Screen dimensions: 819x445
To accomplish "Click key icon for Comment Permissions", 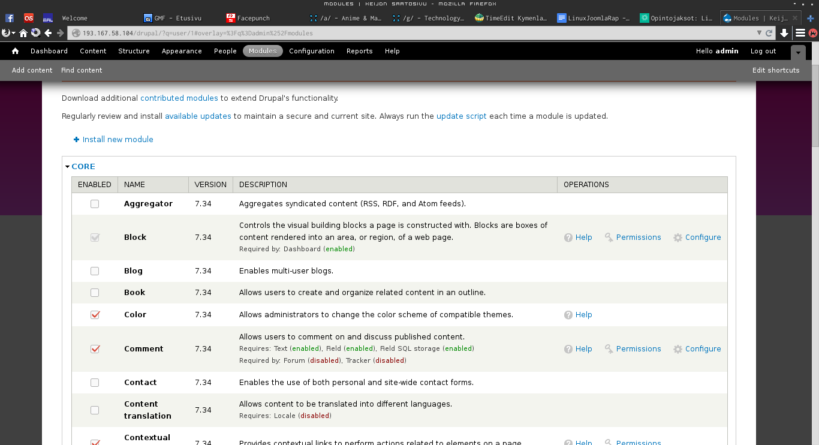I will coord(609,349).
